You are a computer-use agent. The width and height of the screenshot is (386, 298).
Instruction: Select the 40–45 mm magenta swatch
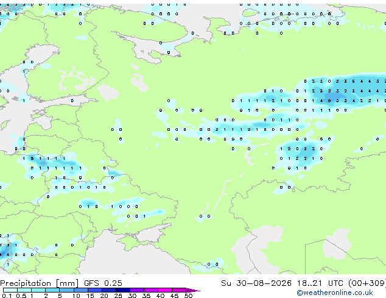click(x=165, y=290)
